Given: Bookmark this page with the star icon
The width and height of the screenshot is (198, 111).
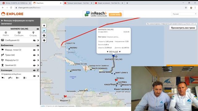Looking at the screenshot, I should pos(186,8).
